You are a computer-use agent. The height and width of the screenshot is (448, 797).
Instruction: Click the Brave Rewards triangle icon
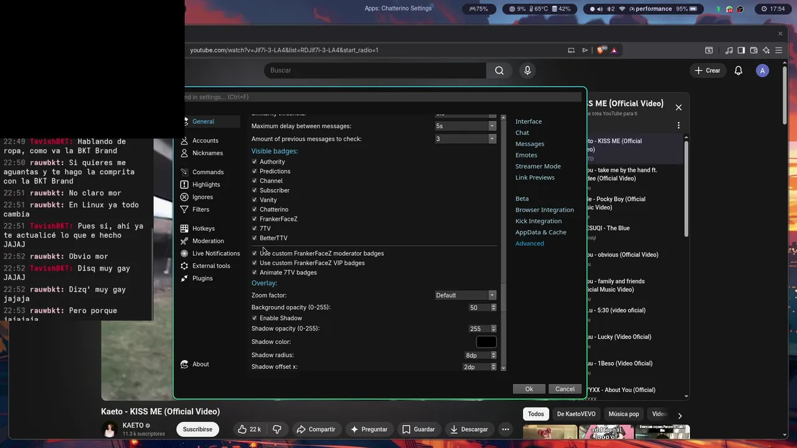point(614,50)
